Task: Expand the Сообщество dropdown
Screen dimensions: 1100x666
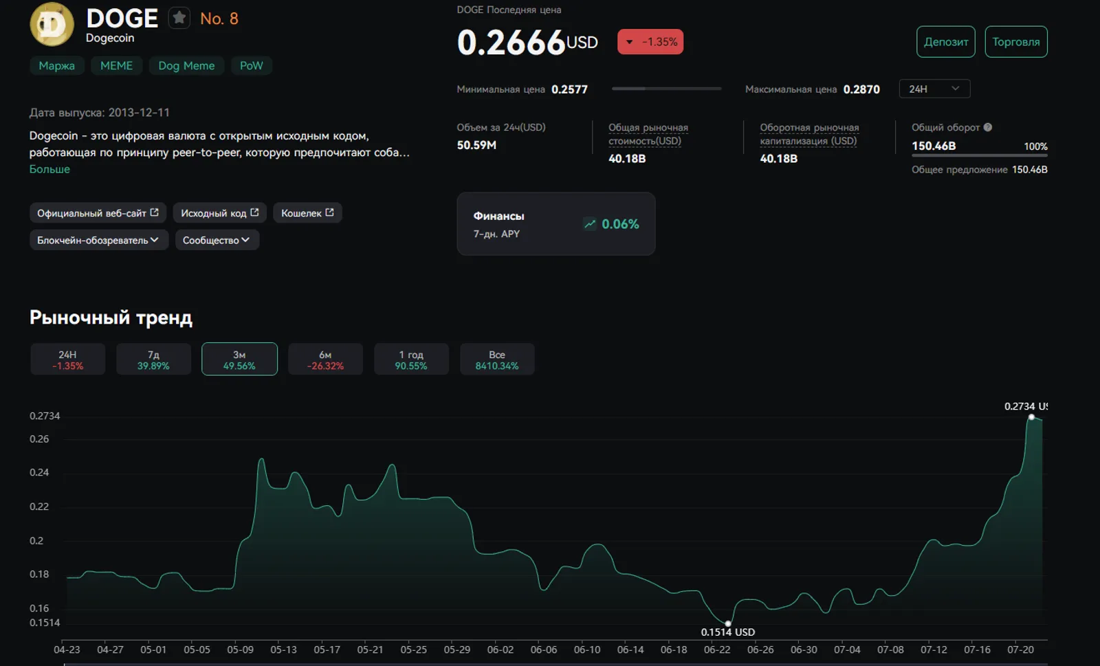Action: coord(217,240)
